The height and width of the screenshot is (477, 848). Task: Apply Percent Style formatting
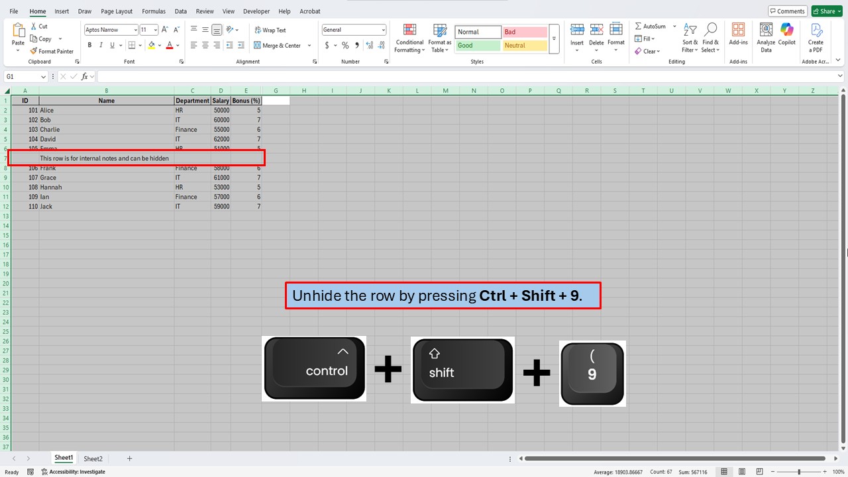click(x=344, y=45)
